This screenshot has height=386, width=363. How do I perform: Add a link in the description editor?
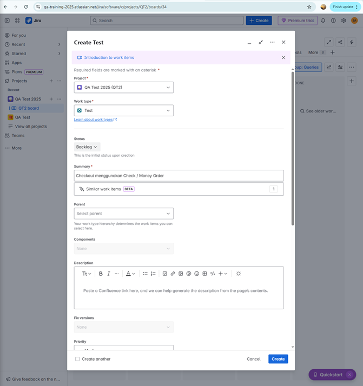pos(173,274)
